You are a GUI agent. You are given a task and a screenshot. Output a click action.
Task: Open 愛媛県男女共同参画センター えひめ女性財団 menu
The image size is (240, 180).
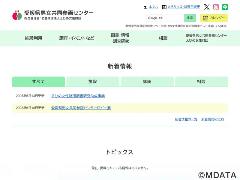click(206, 38)
